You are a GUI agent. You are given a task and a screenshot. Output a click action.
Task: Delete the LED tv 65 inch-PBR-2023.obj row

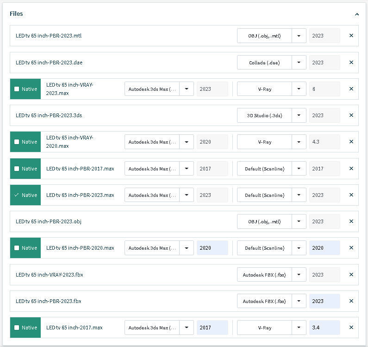coord(351,221)
